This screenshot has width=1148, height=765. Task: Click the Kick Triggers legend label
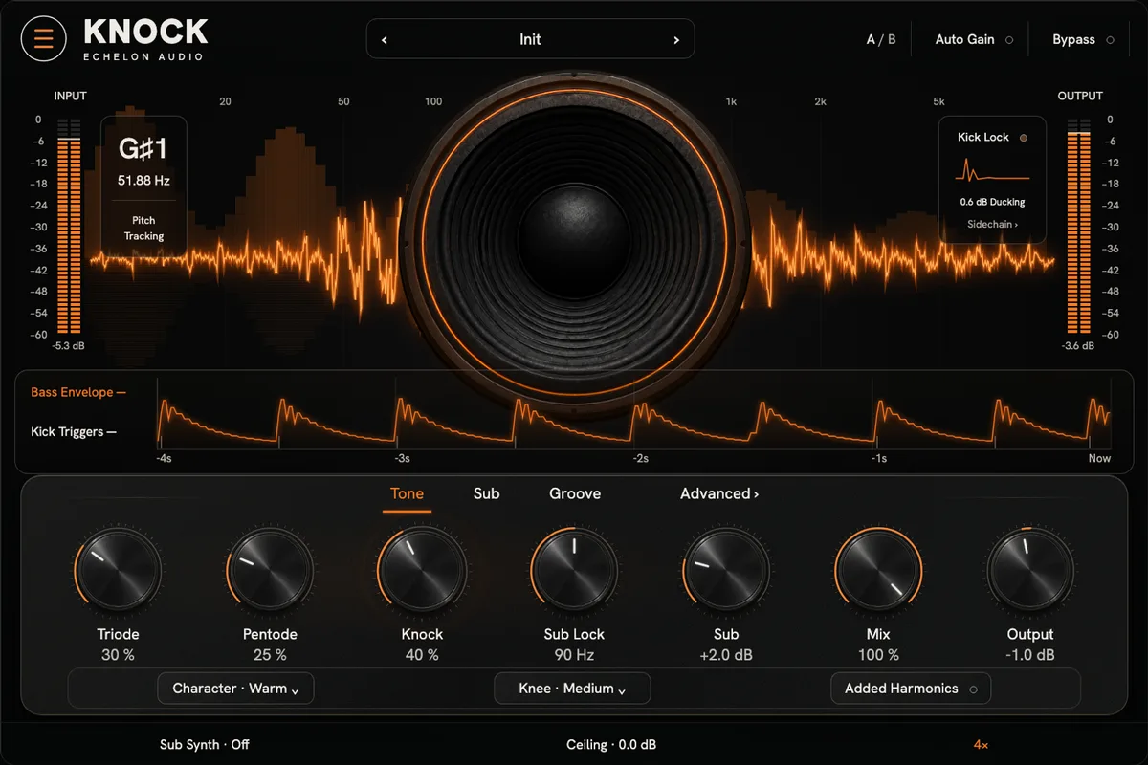tap(74, 432)
